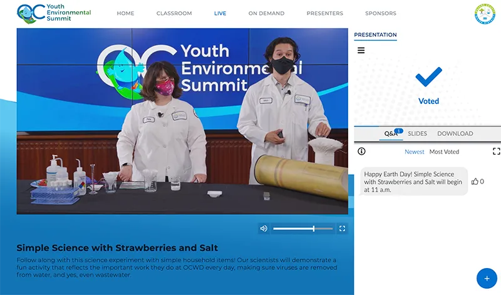Screen dimensions: 501x295
Task: Click the blue plus button
Action: [x=487, y=278]
